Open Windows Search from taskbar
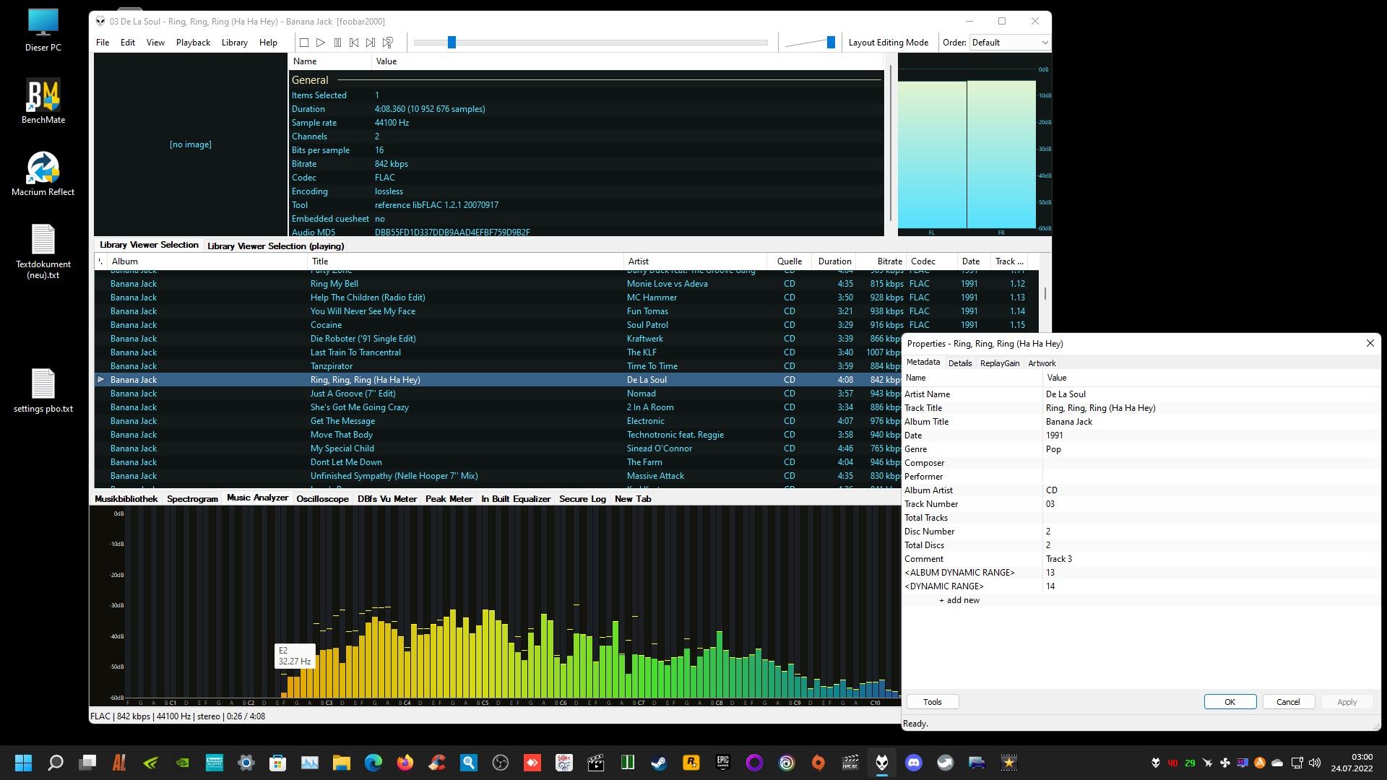The image size is (1387, 780). pyautogui.click(x=55, y=763)
